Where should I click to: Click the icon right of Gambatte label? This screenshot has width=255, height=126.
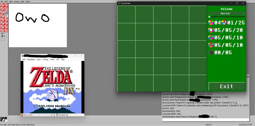(67, 115)
